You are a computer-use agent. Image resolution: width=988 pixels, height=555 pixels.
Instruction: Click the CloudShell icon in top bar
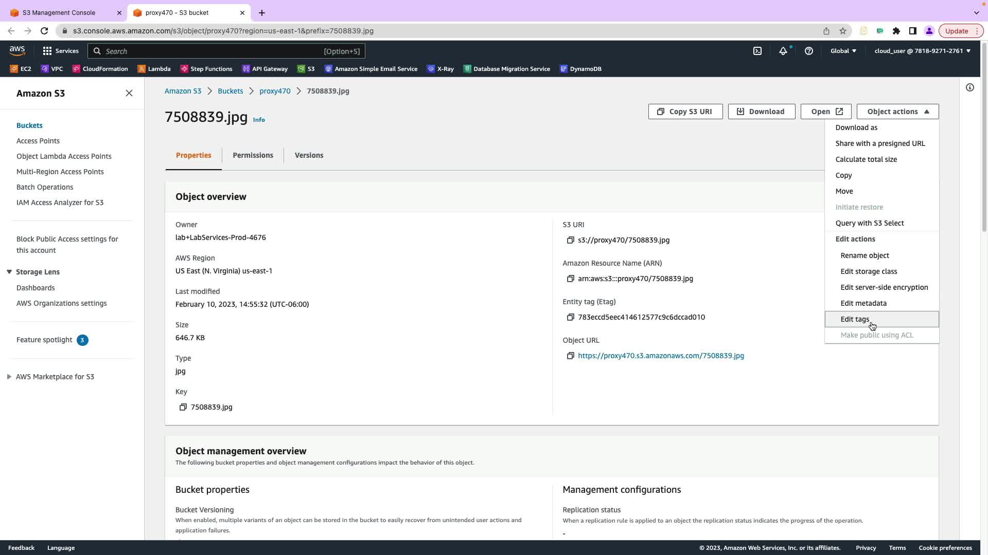(x=757, y=51)
